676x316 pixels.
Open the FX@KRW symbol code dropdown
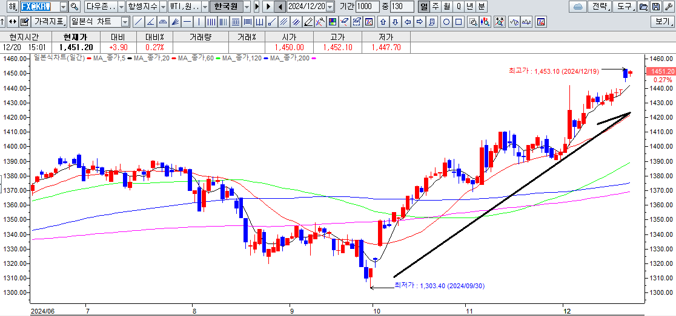(x=64, y=7)
